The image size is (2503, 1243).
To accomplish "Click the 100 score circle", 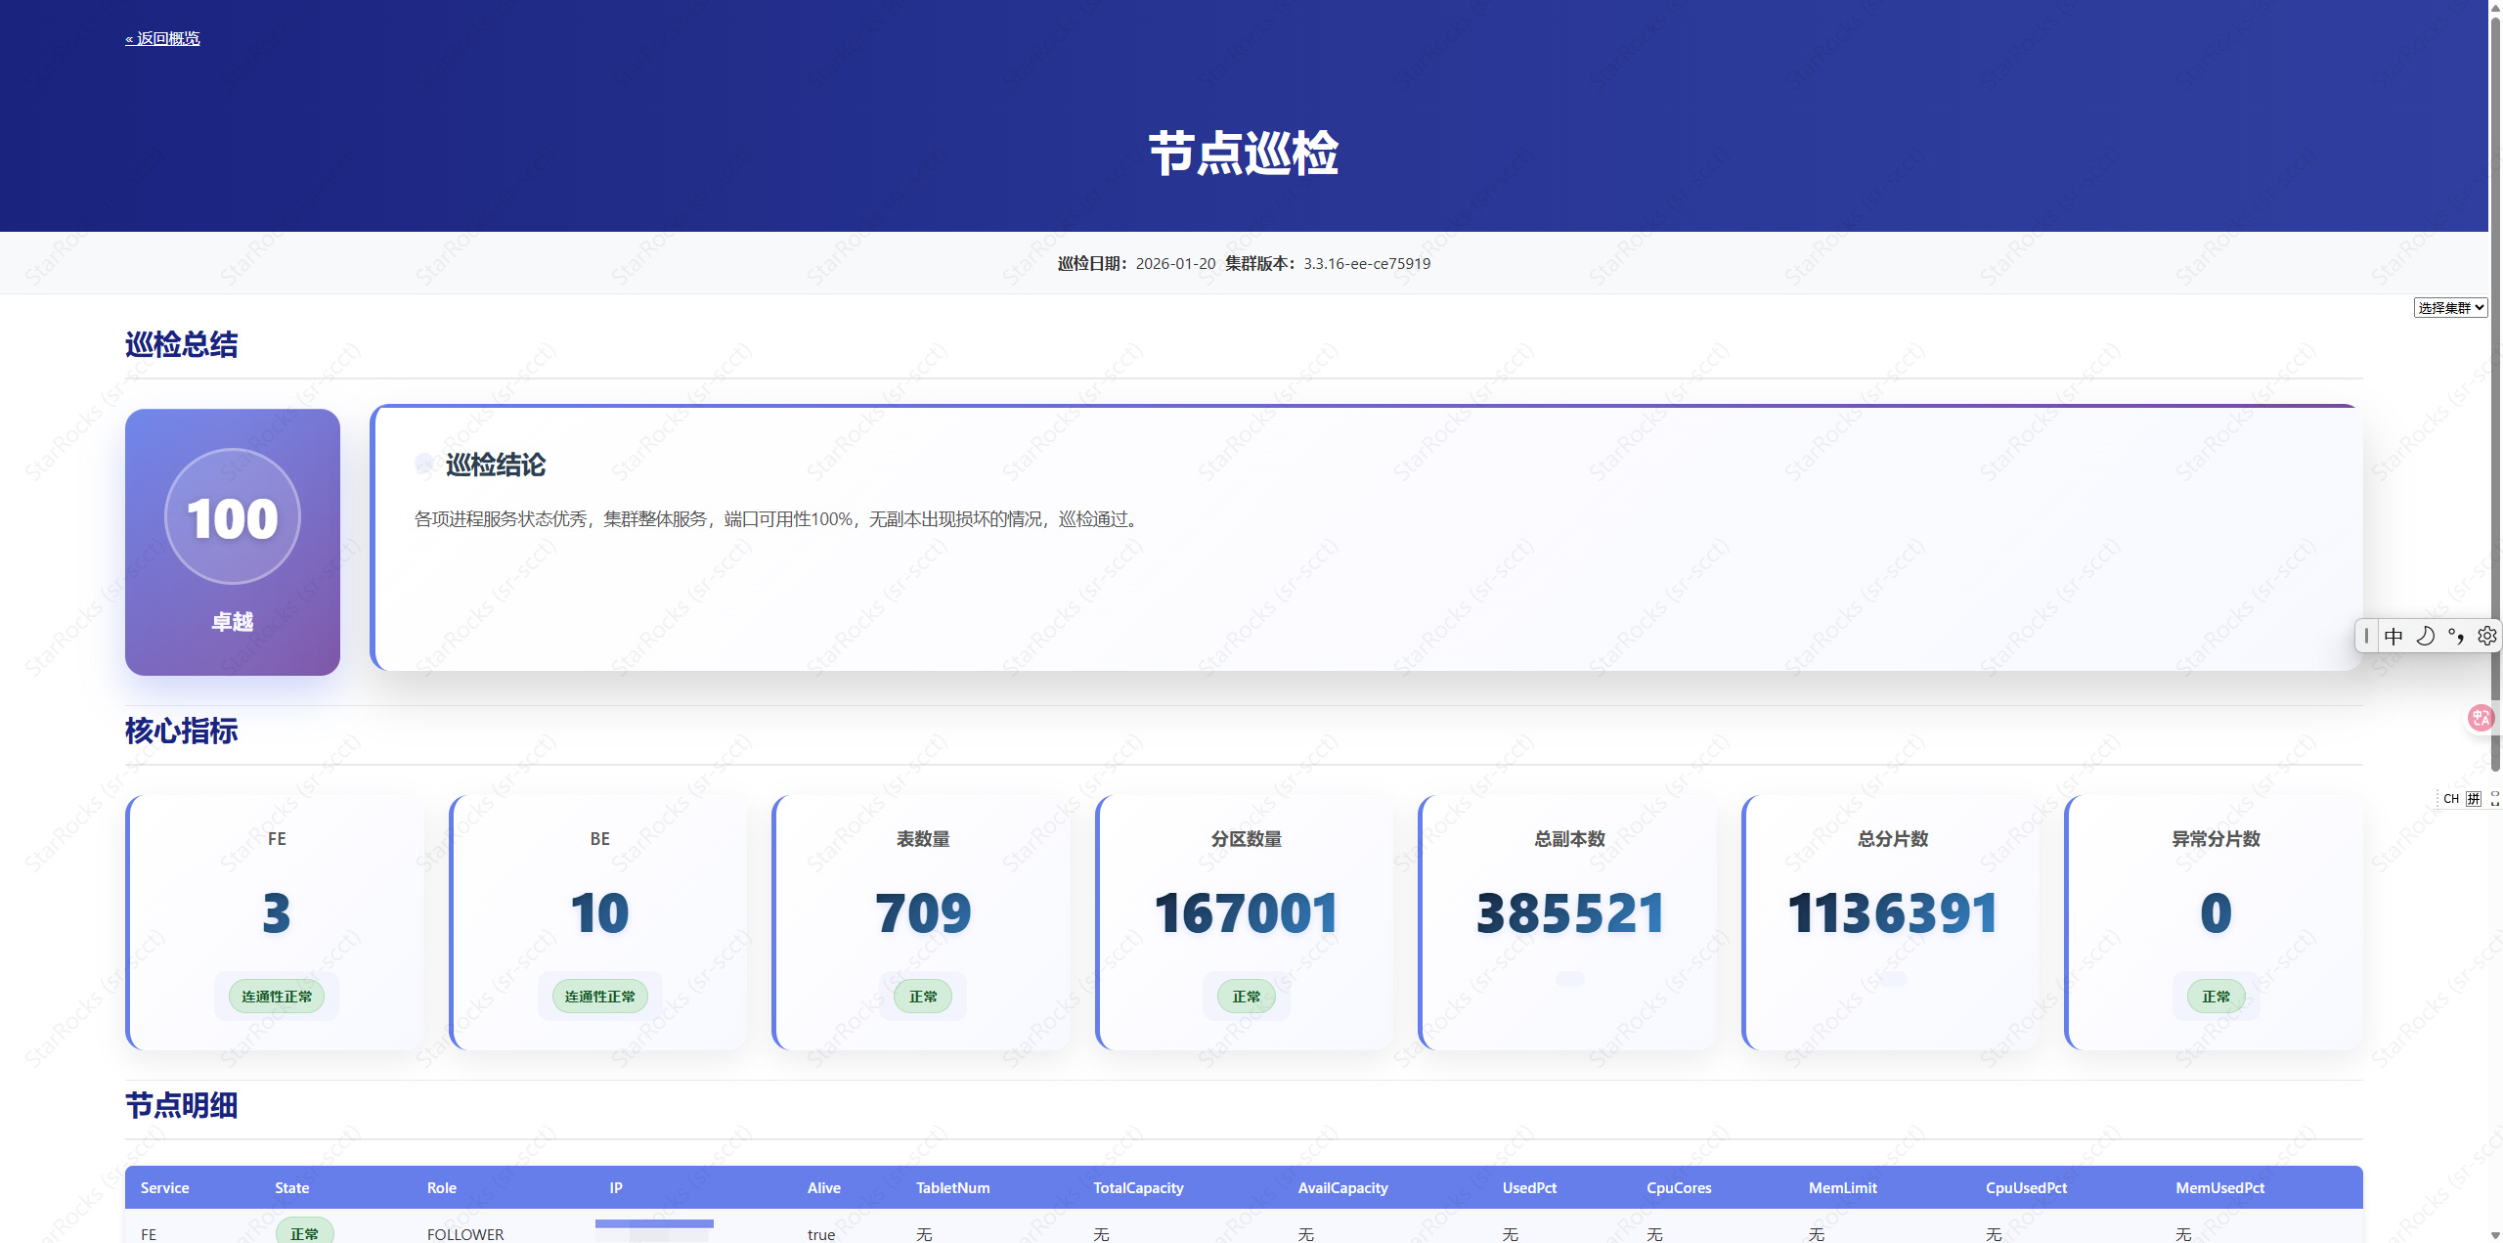I will pos(233,517).
